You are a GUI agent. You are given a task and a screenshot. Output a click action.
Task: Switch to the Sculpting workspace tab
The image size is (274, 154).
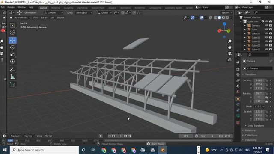tap(68, 8)
